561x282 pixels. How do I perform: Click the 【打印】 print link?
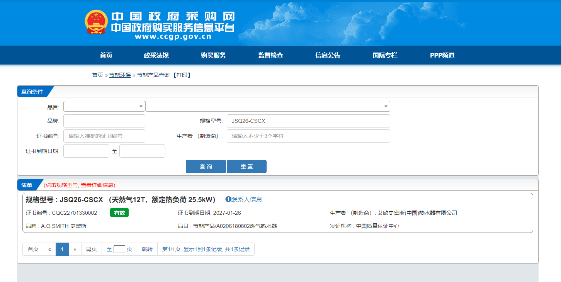(182, 75)
